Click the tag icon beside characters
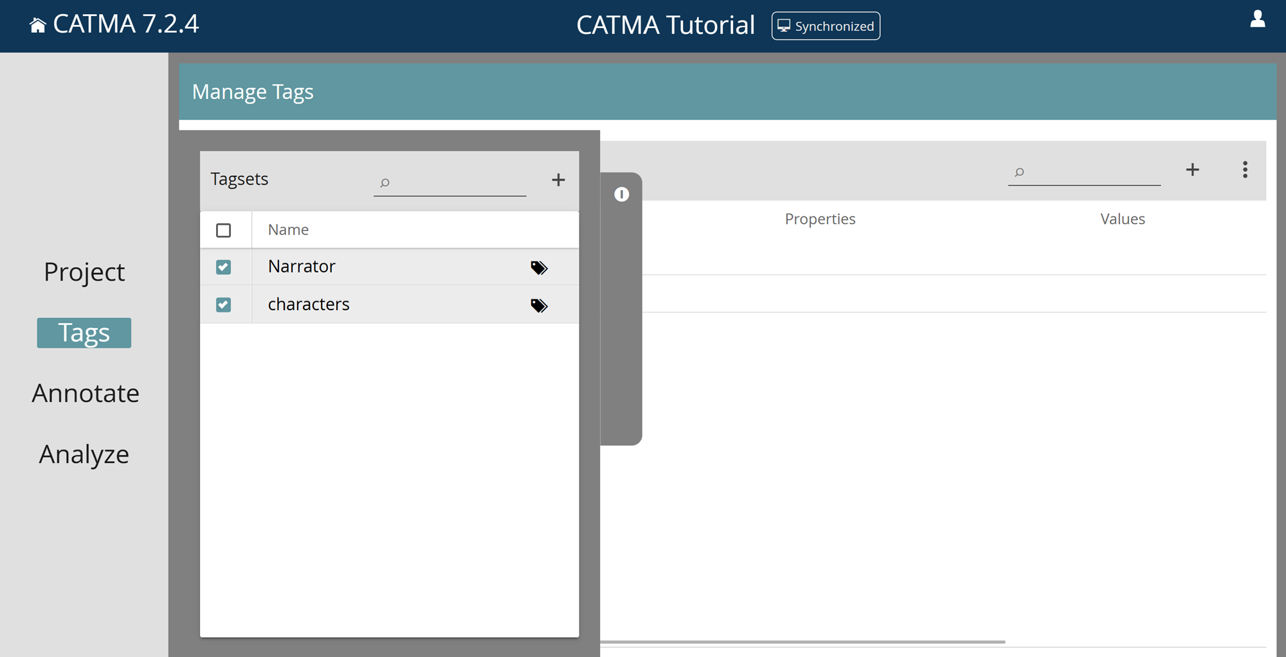Screen dimensions: 1286x657 [x=539, y=306]
